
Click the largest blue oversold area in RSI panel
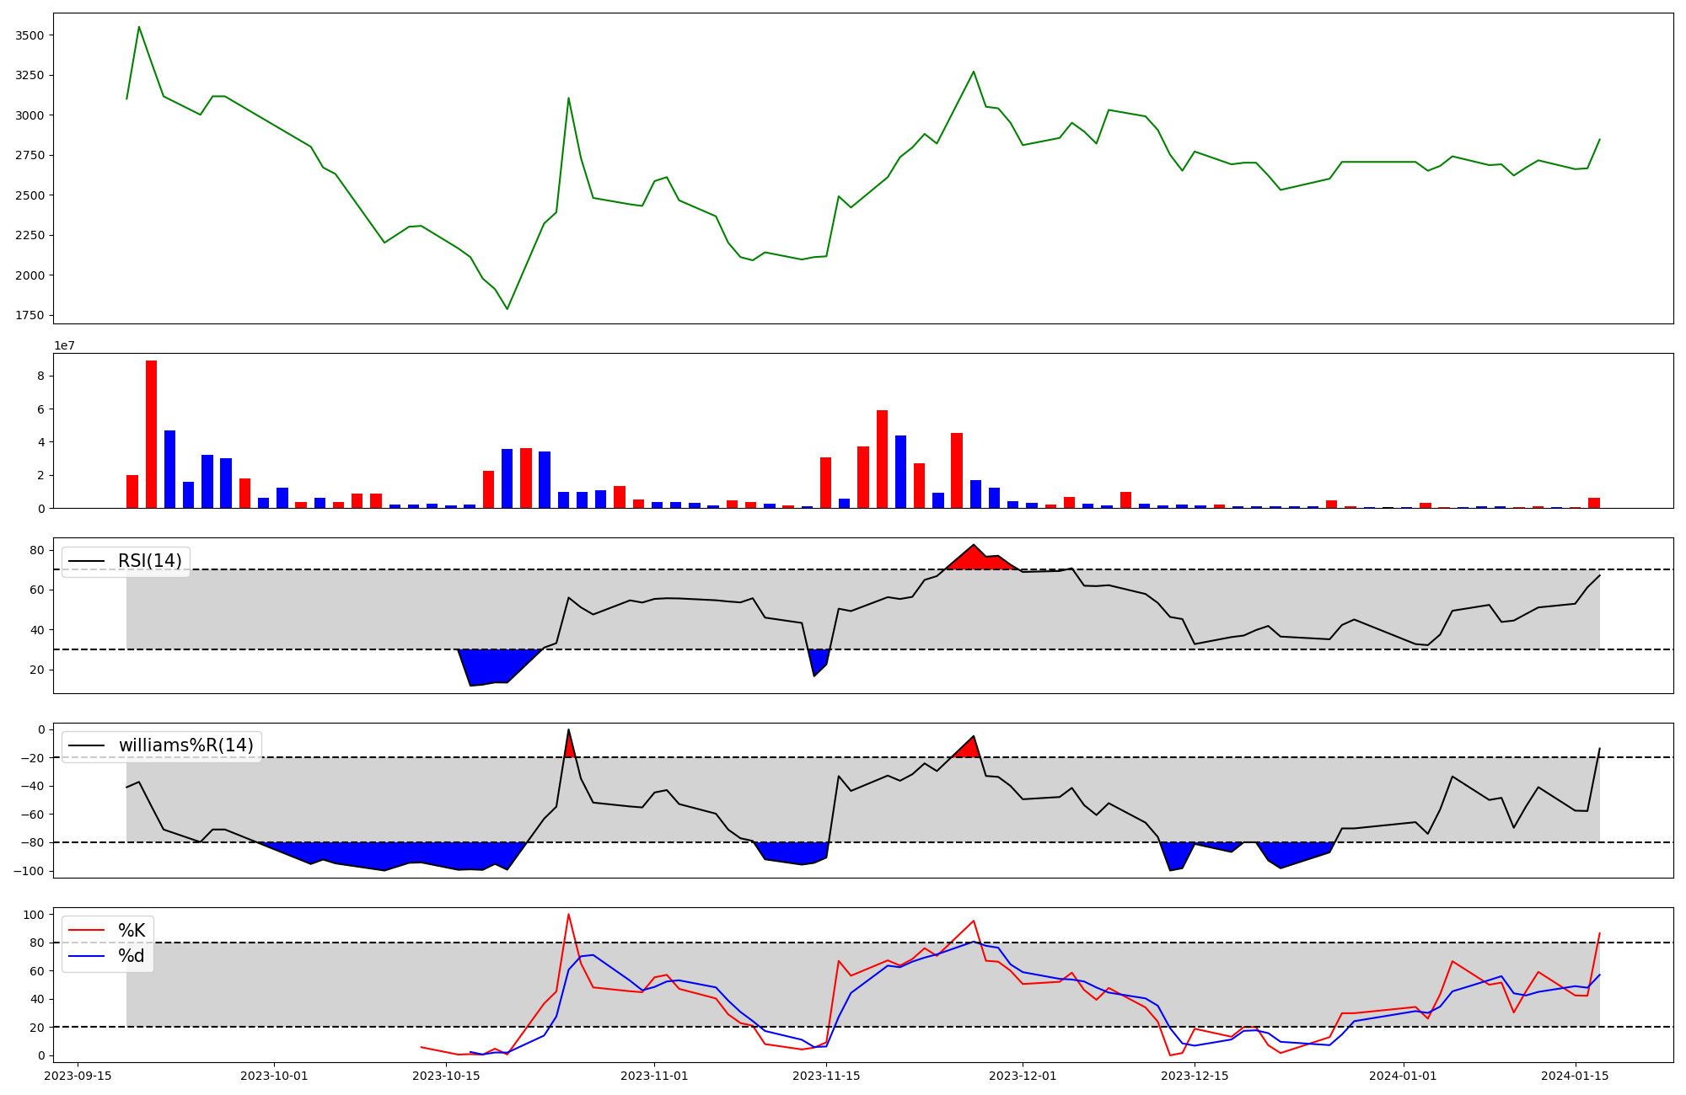coord(489,665)
